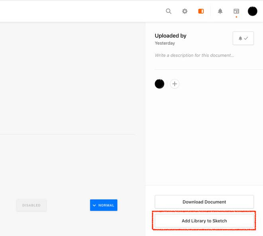Open the user profile avatar menu

[x=252, y=11]
